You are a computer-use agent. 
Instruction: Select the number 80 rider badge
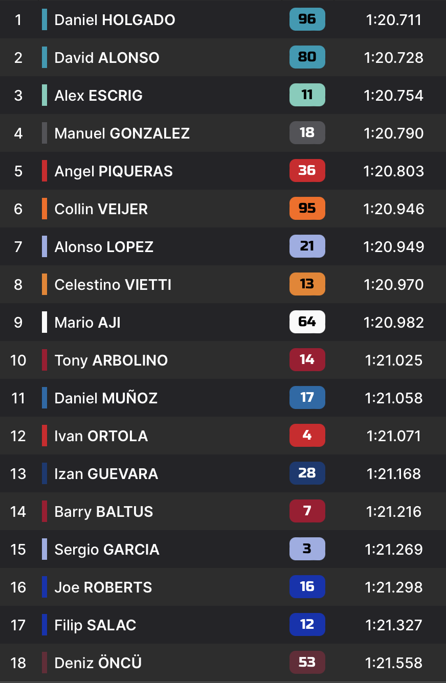click(x=307, y=57)
